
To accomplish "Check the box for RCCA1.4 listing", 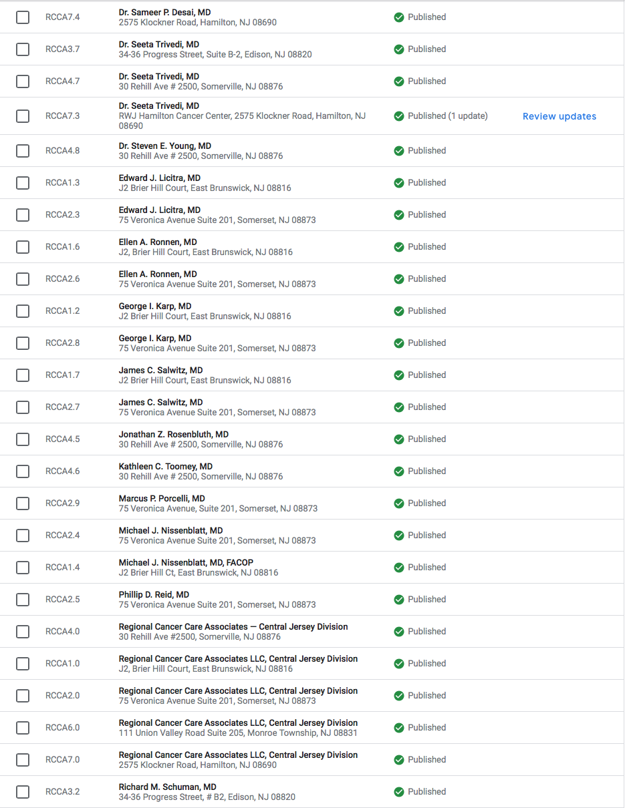I will click(x=23, y=568).
